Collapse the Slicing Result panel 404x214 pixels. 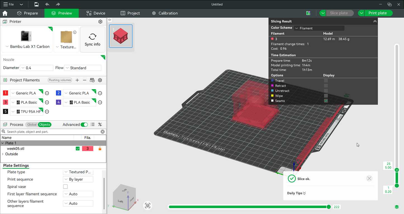point(375,21)
